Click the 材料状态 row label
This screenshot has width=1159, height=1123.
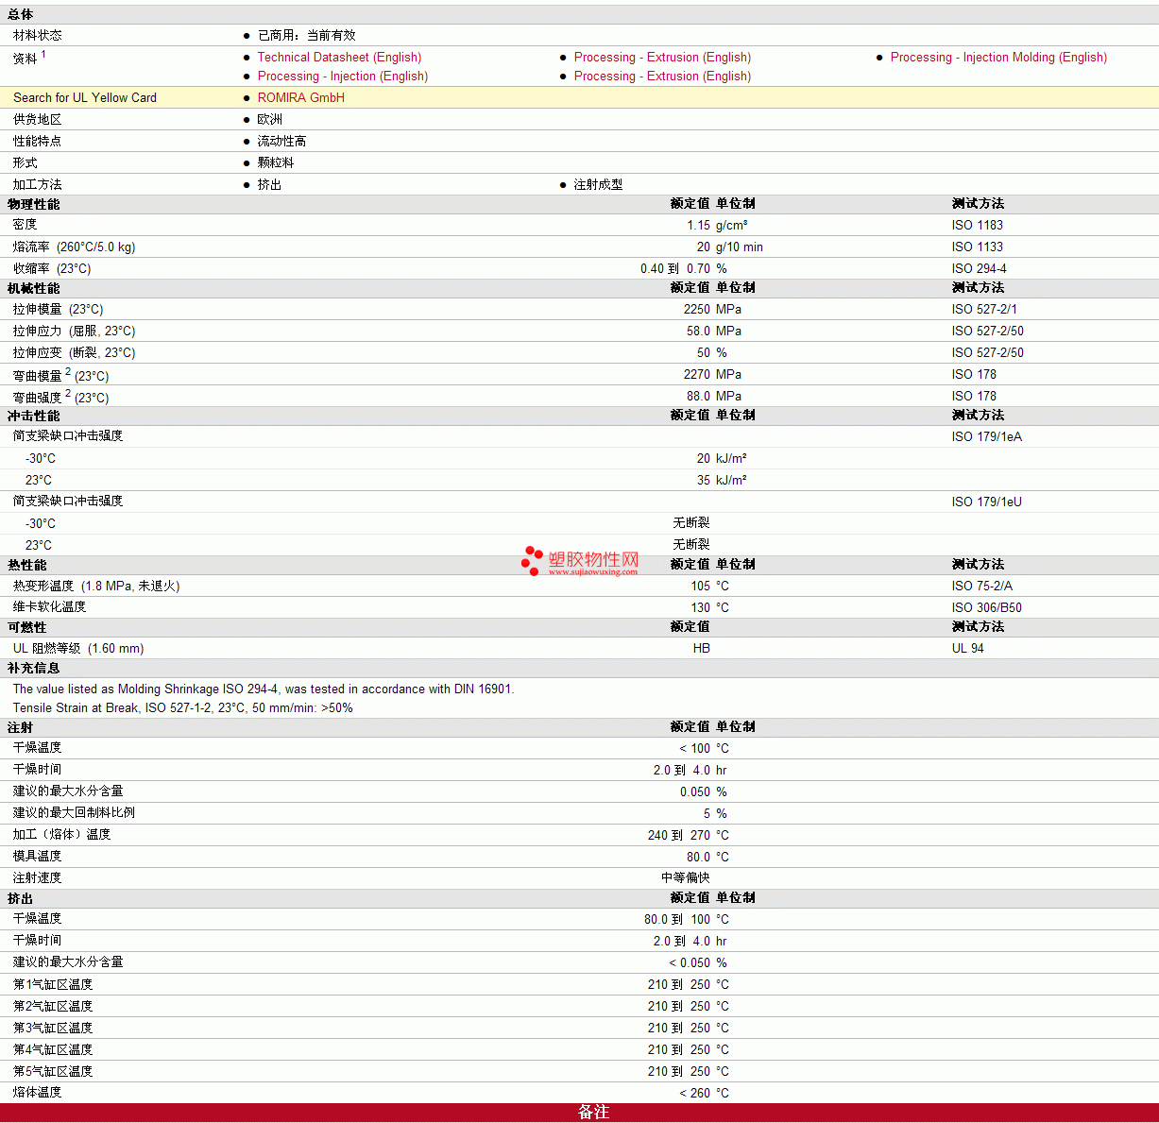(38, 36)
